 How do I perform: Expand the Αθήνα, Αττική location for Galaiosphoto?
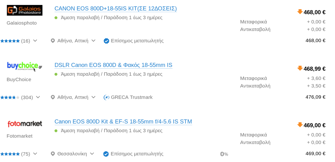93,41
